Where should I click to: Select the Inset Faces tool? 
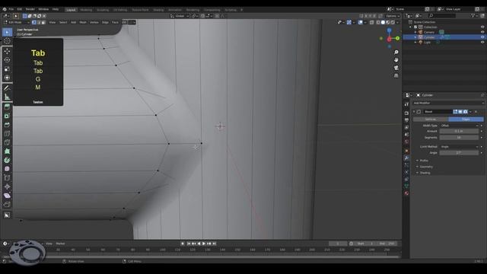pyautogui.click(x=7, y=116)
